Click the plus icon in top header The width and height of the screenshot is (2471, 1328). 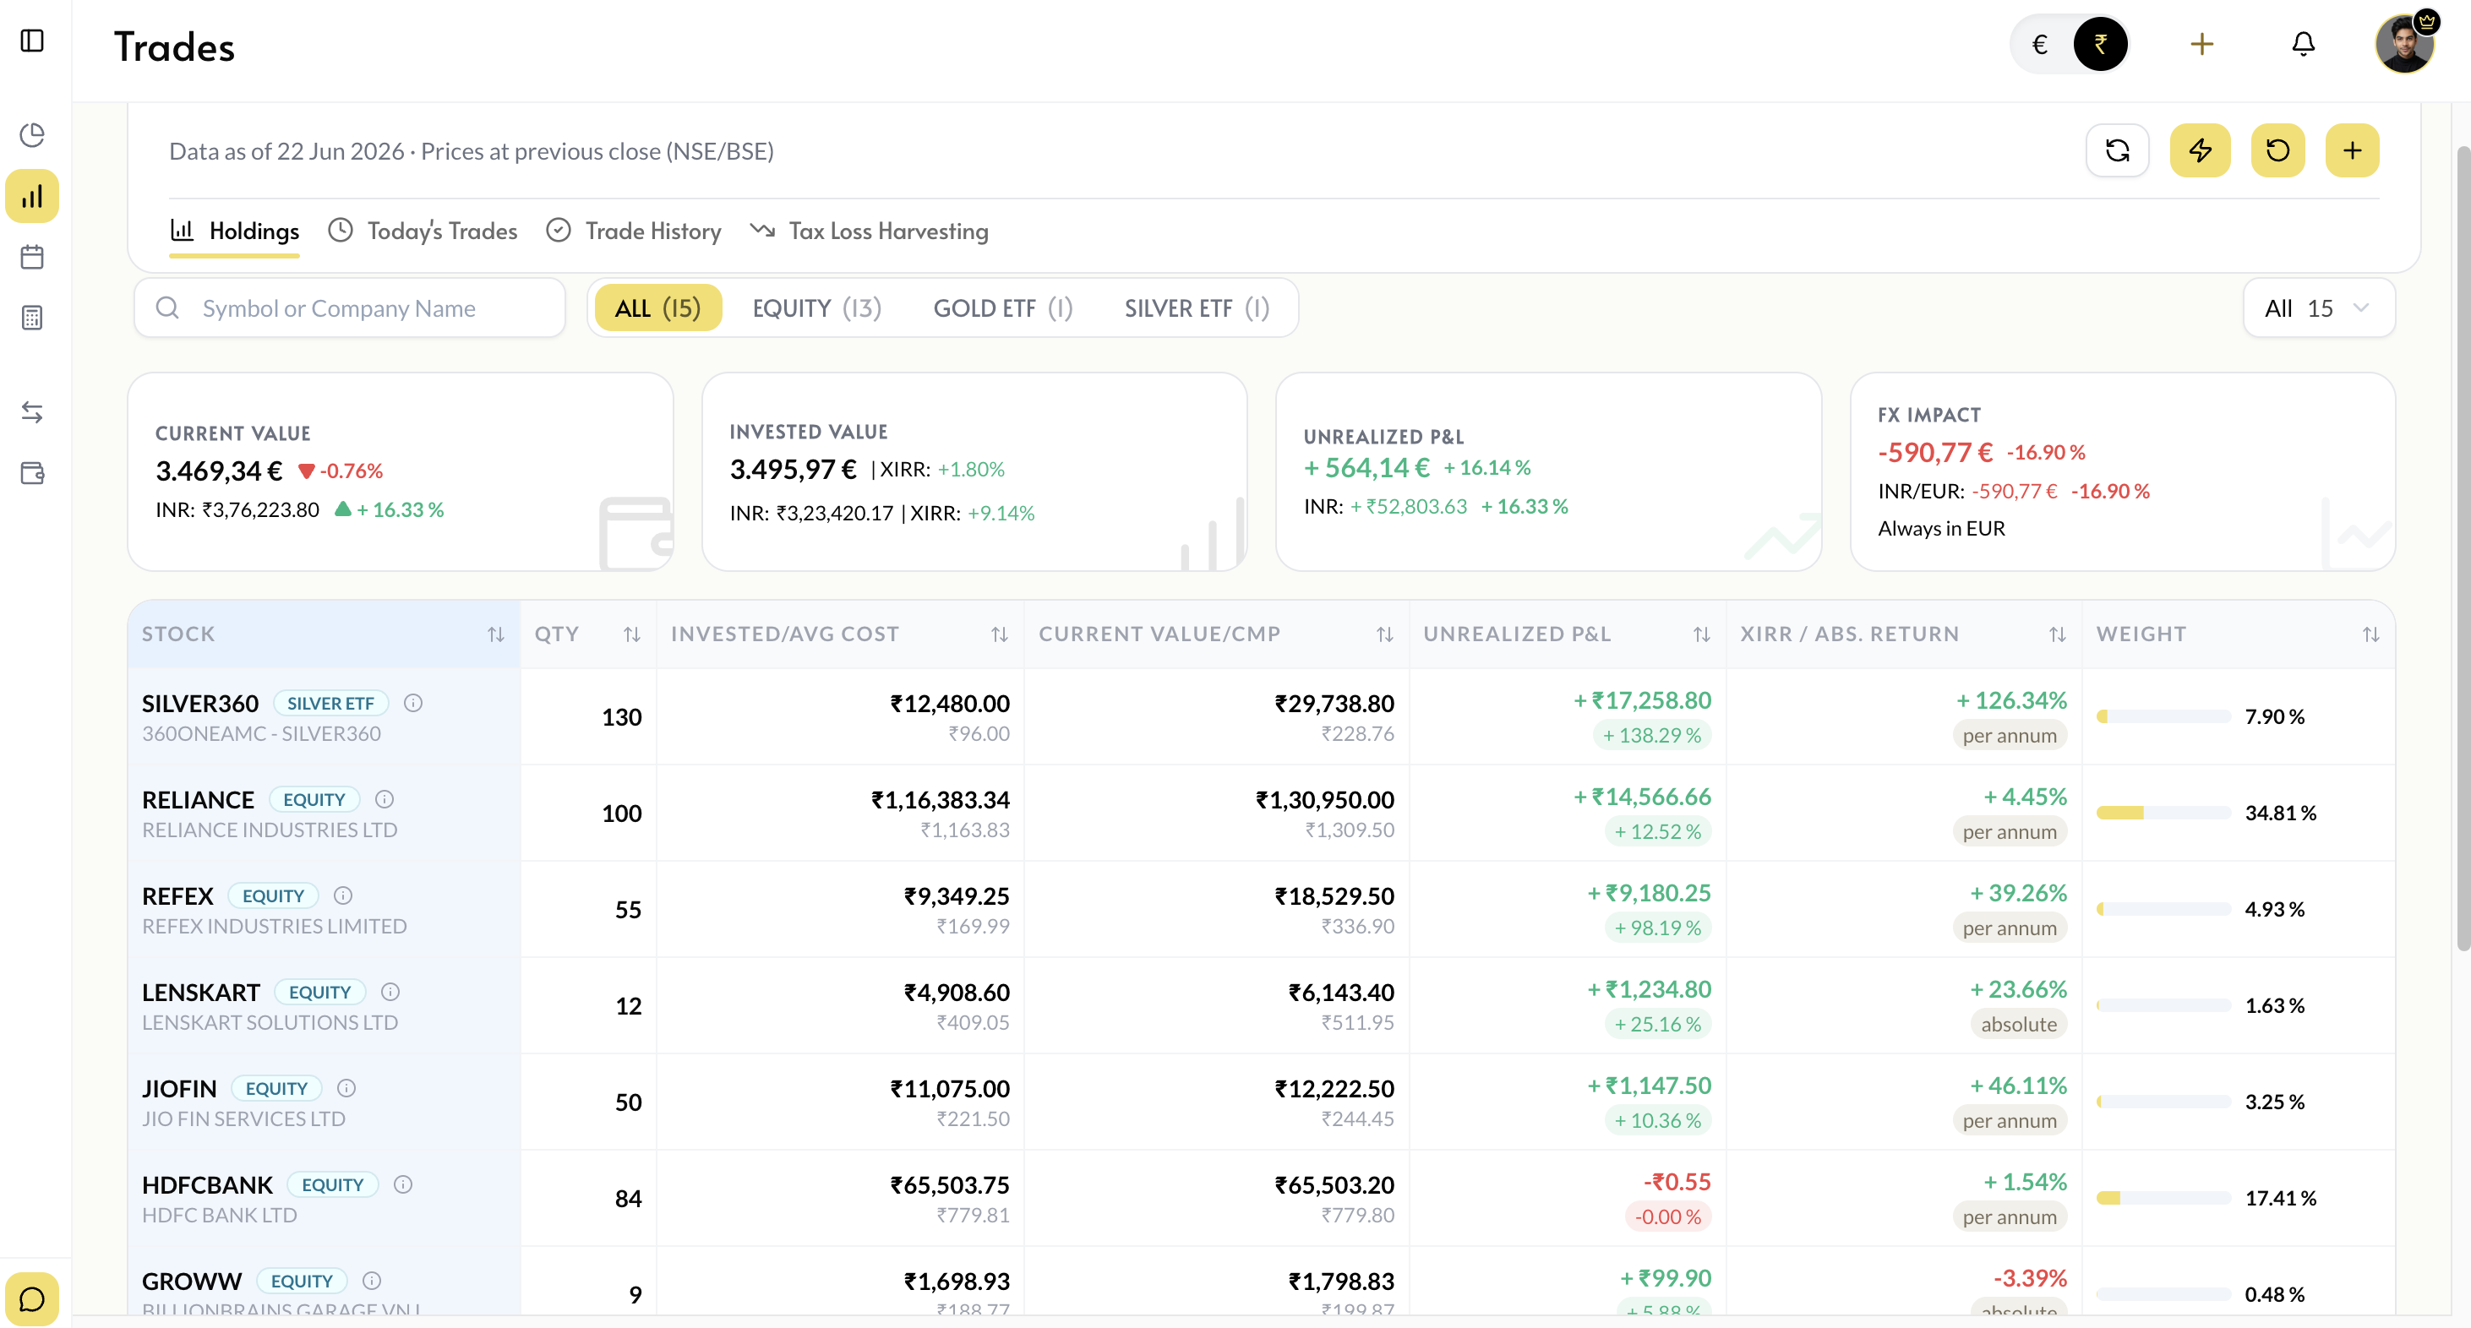[x=2202, y=44]
